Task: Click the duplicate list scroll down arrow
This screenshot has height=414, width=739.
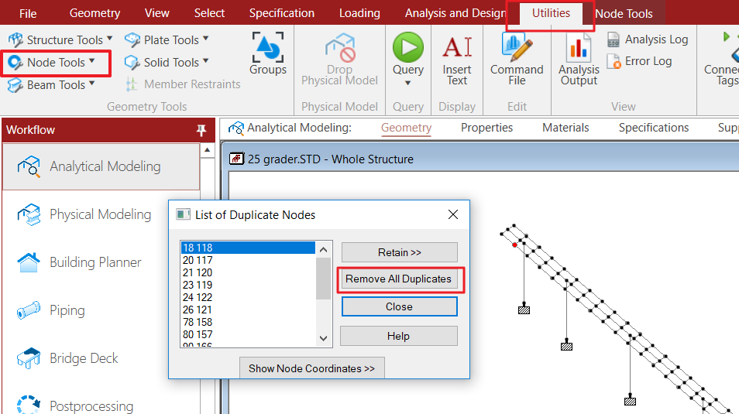Action: [x=323, y=338]
